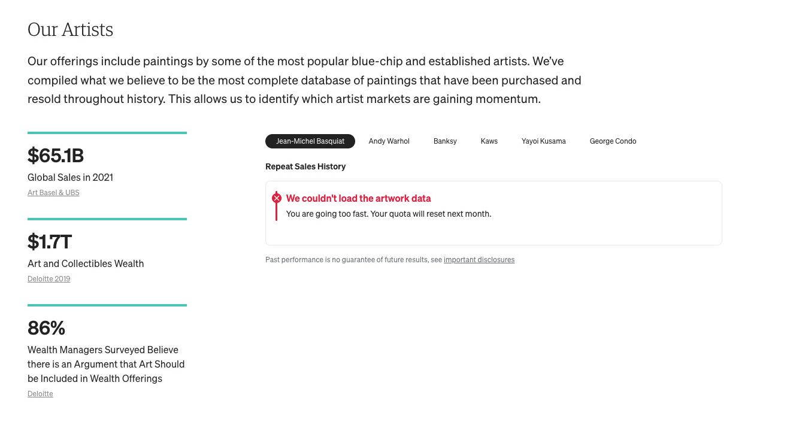Open the Deloitte link under the 86% stat
Viewport: 787px width, 431px height.
click(40, 394)
